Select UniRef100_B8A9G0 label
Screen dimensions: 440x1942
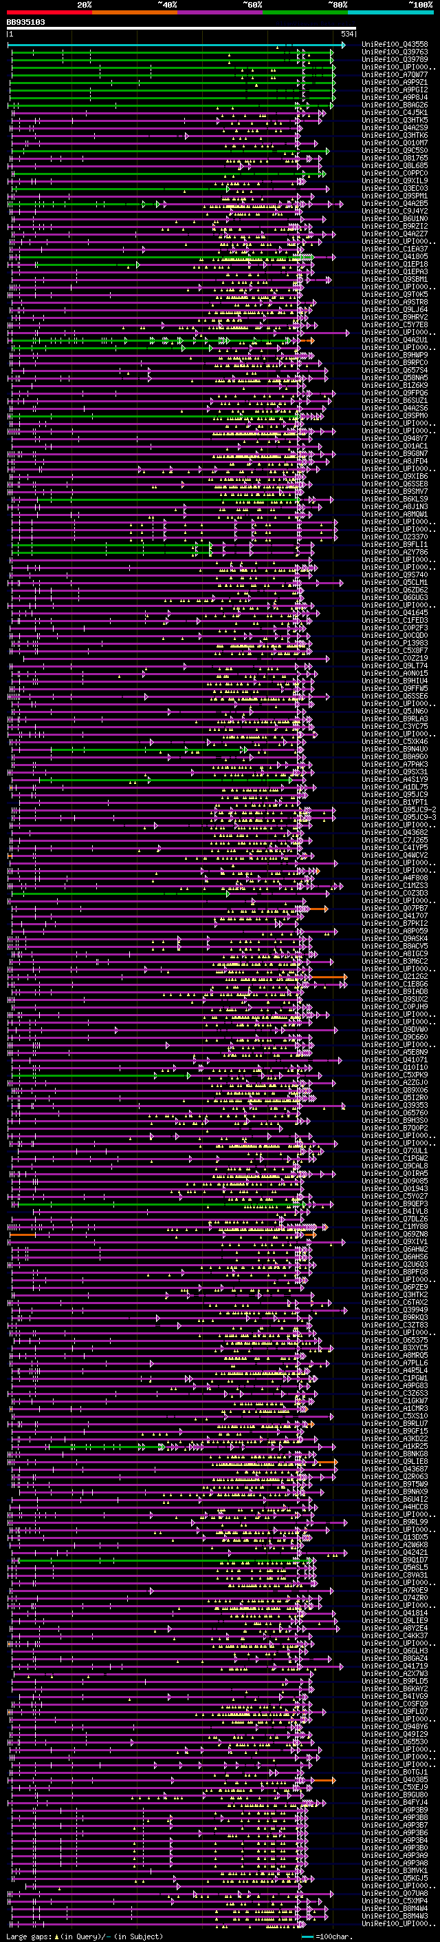pyautogui.click(x=395, y=757)
